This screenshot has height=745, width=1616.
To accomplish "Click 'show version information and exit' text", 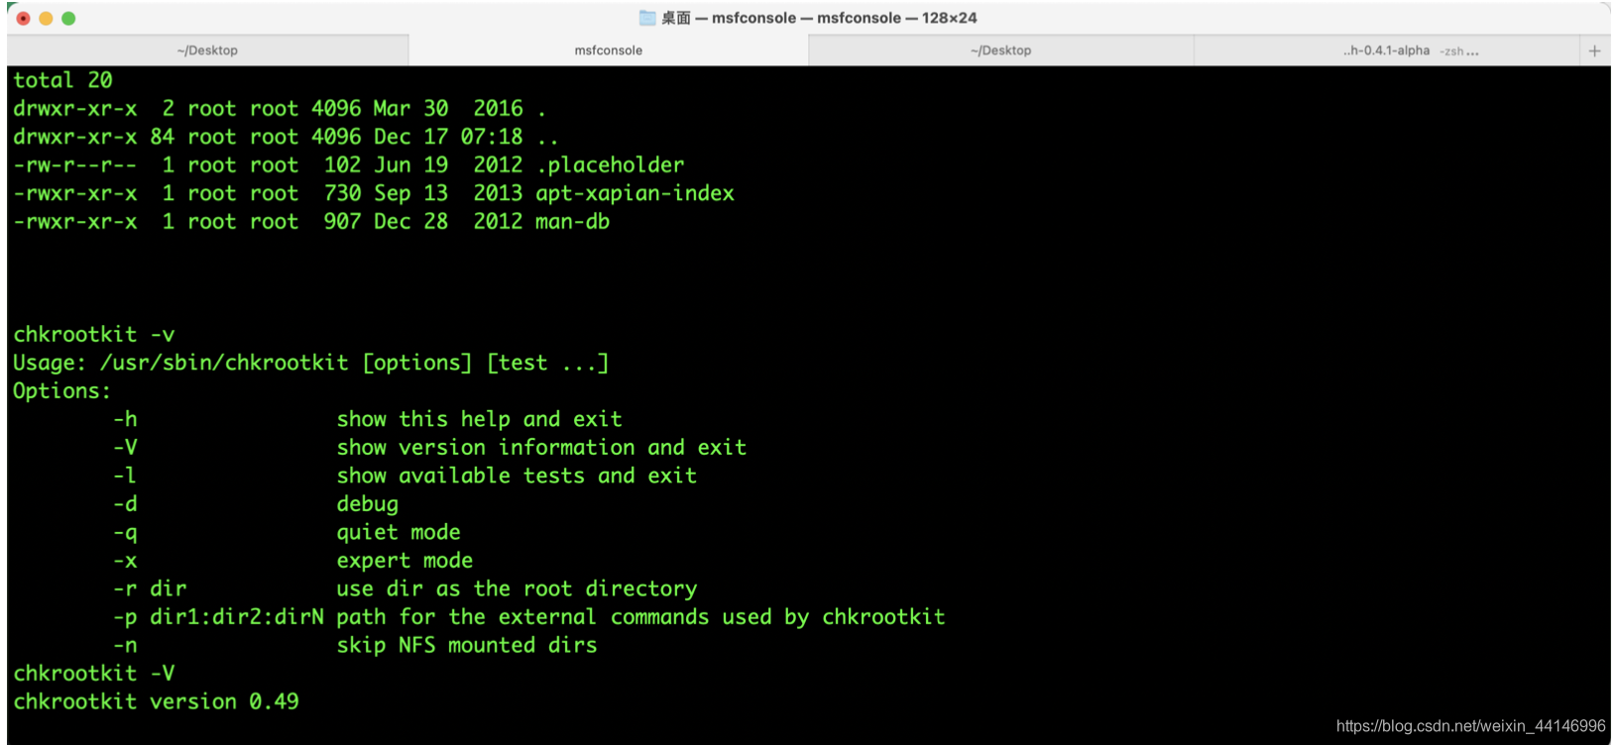I will [x=541, y=448].
